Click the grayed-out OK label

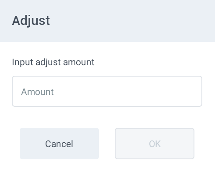pyautogui.click(x=155, y=144)
